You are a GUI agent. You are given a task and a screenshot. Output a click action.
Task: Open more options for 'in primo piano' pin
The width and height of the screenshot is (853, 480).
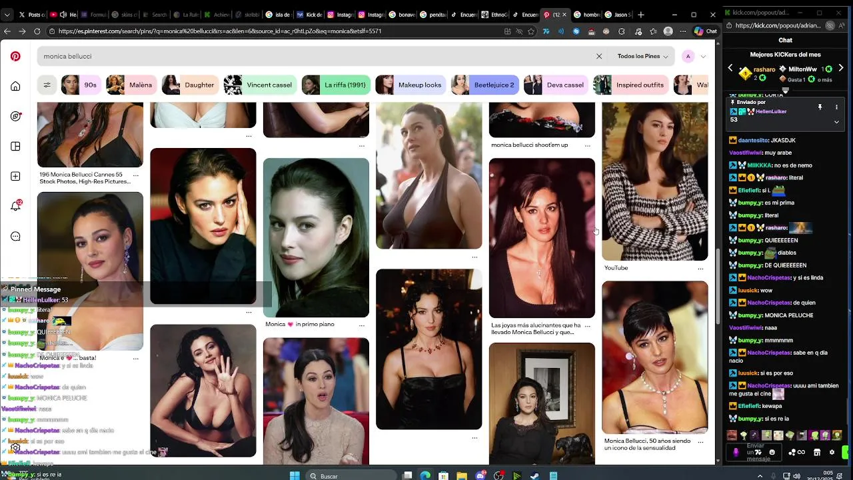[x=361, y=325]
